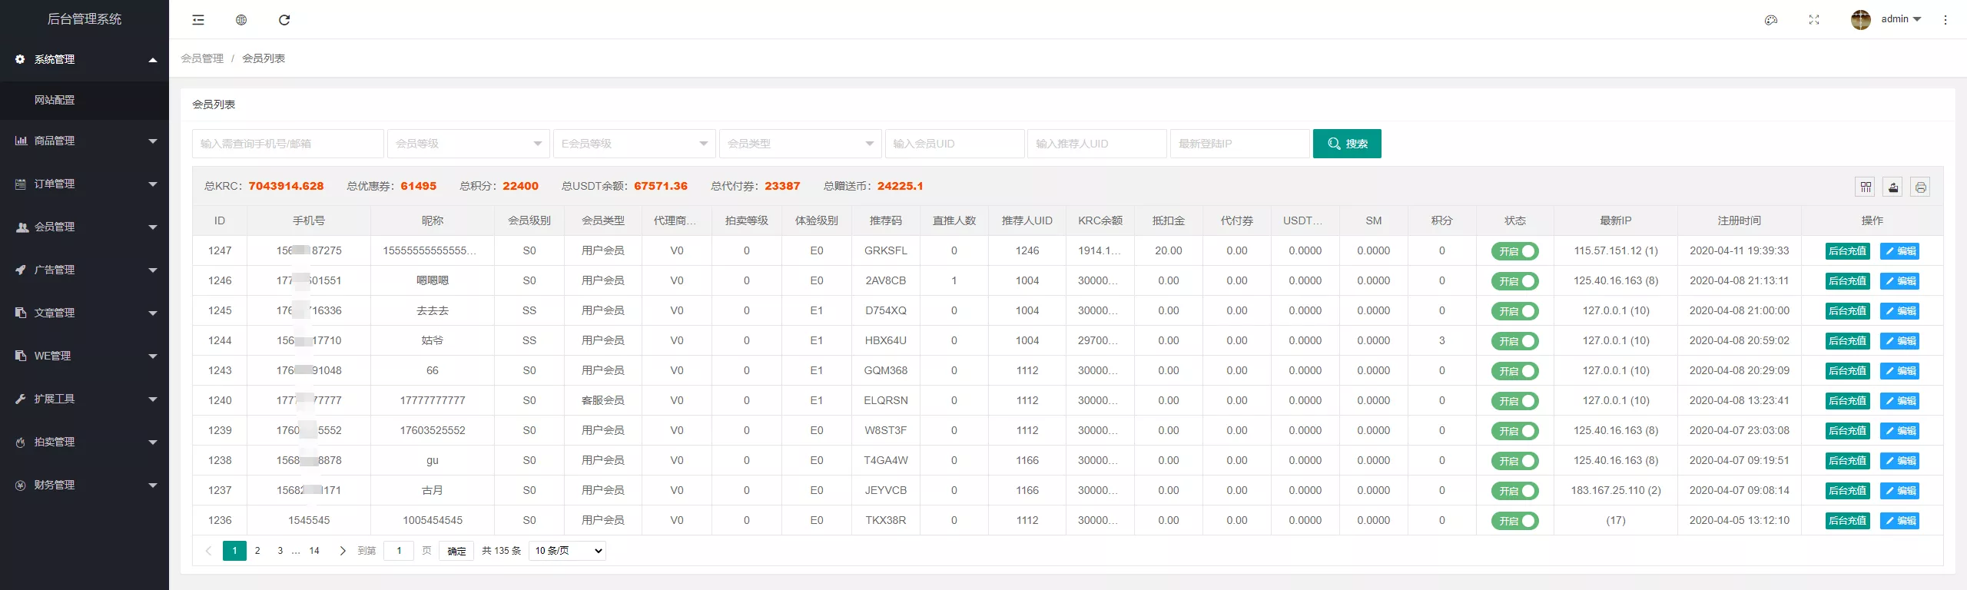Disable status switch for member 1244
1967x590 pixels.
coord(1514,341)
